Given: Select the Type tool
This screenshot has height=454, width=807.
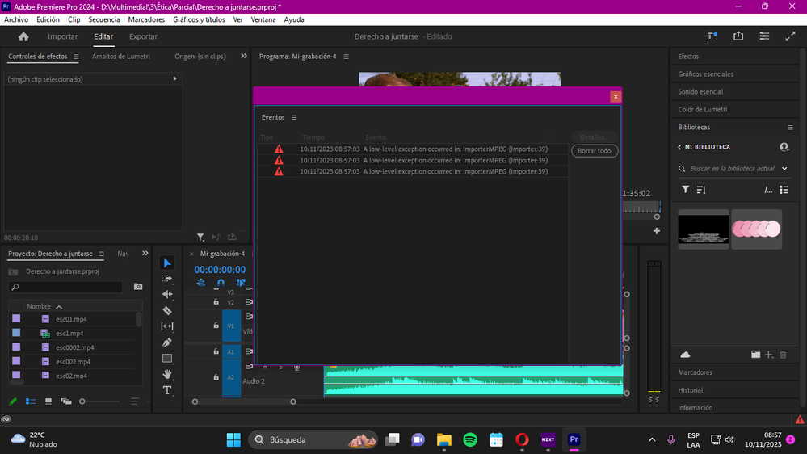Looking at the screenshot, I should pos(167,390).
